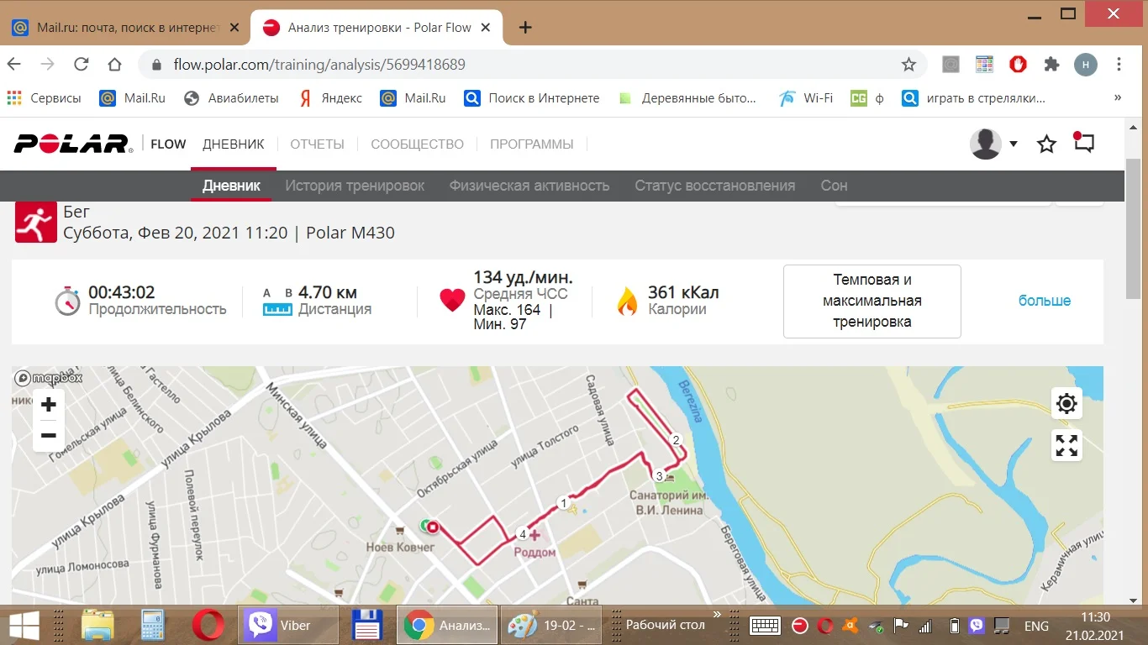Open the ПРОГРАММЫ menu item
Image resolution: width=1148 pixels, height=645 pixels.
click(532, 144)
